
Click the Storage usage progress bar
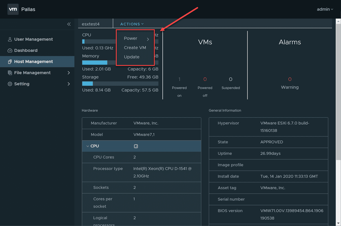[x=120, y=84]
